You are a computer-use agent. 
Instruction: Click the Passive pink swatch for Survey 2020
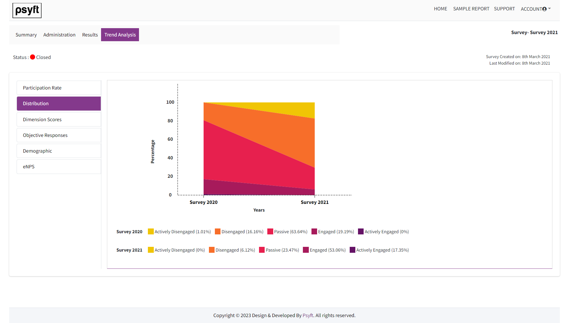pyautogui.click(x=270, y=231)
